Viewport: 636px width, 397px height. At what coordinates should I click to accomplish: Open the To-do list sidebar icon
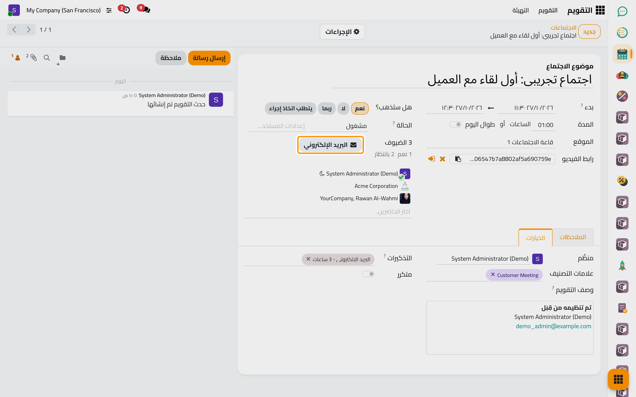(x=622, y=33)
